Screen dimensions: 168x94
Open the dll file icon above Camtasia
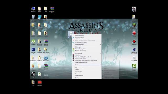coord(134,58)
